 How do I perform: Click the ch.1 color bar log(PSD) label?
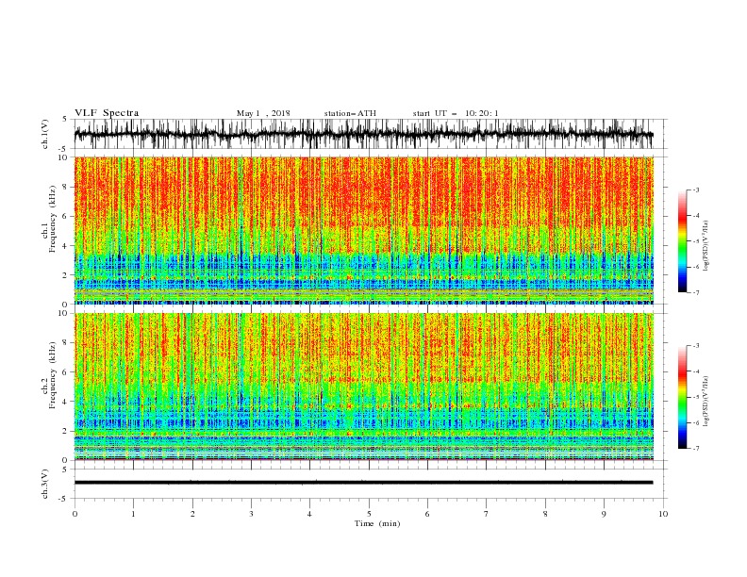coord(706,246)
